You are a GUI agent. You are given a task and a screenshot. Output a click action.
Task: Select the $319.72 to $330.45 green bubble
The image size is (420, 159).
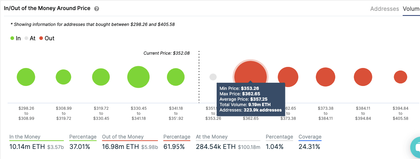tap(101, 77)
